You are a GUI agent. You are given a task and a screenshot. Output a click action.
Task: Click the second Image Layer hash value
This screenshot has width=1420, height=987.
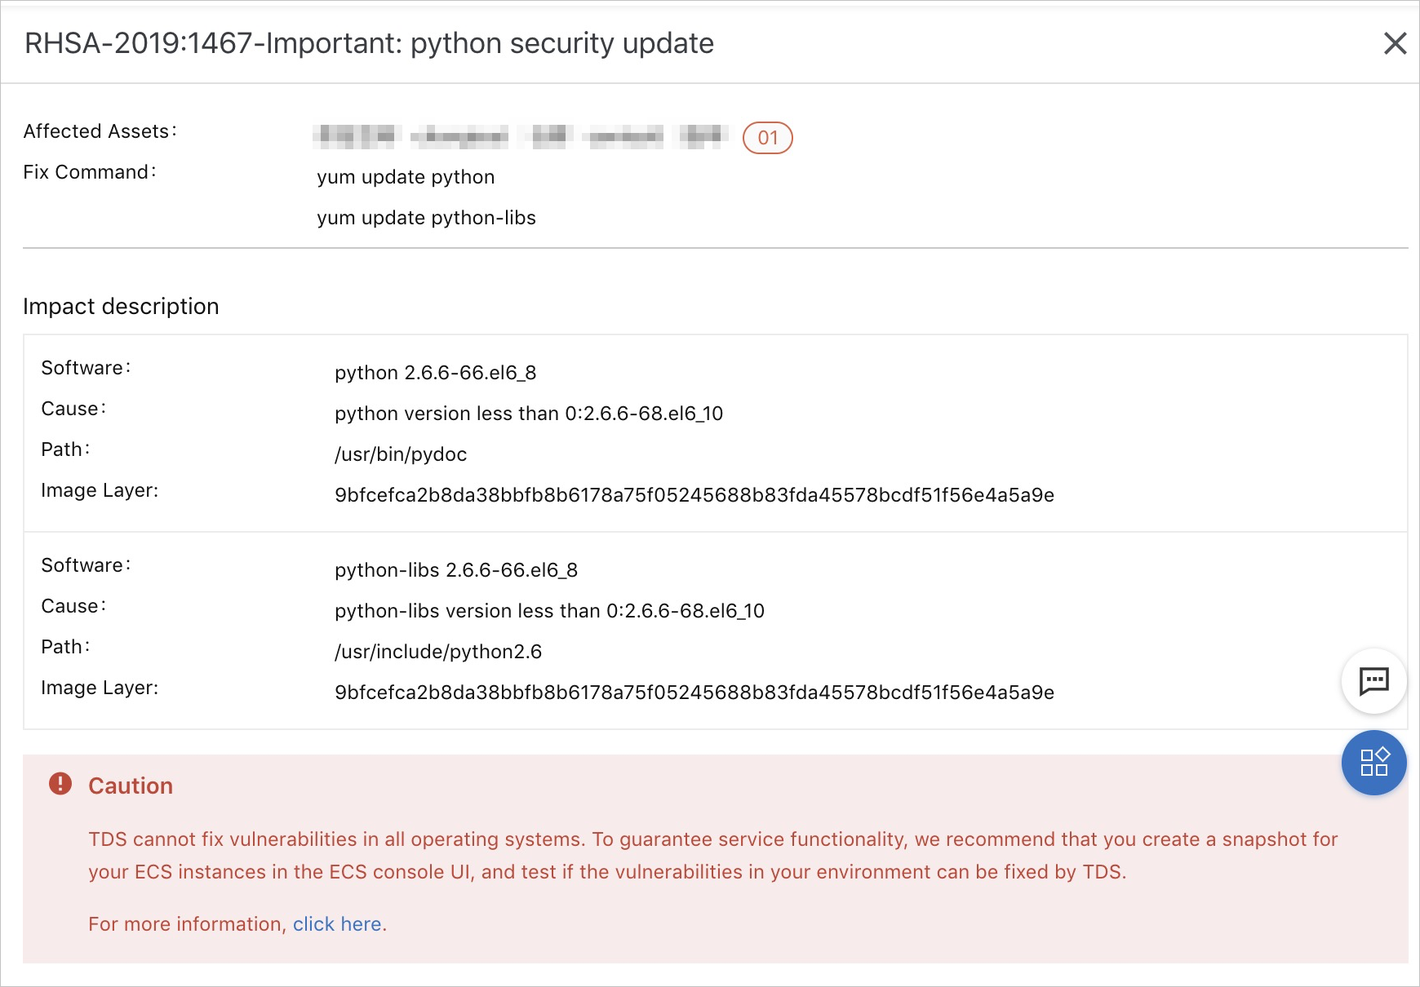694,693
